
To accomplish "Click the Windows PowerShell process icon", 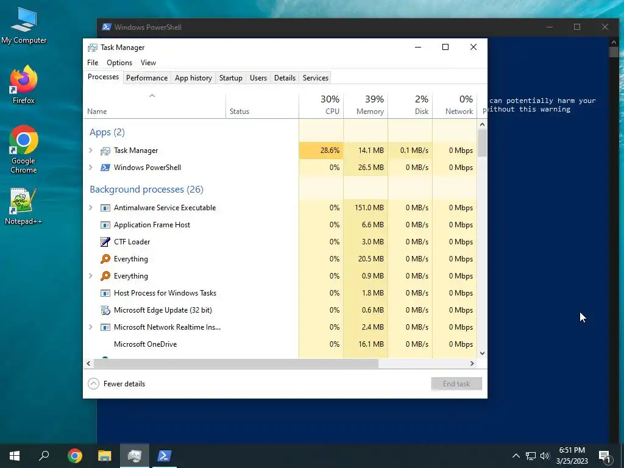I will pyautogui.click(x=105, y=168).
